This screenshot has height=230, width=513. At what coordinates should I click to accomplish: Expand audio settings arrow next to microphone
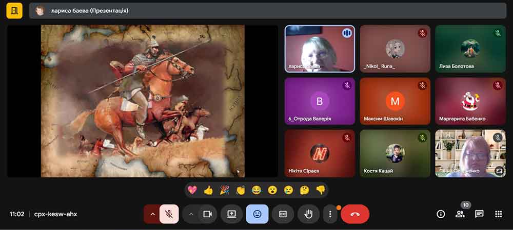[x=152, y=214]
